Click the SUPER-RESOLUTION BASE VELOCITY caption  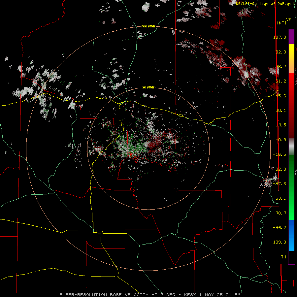pyautogui.click(x=104, y=295)
